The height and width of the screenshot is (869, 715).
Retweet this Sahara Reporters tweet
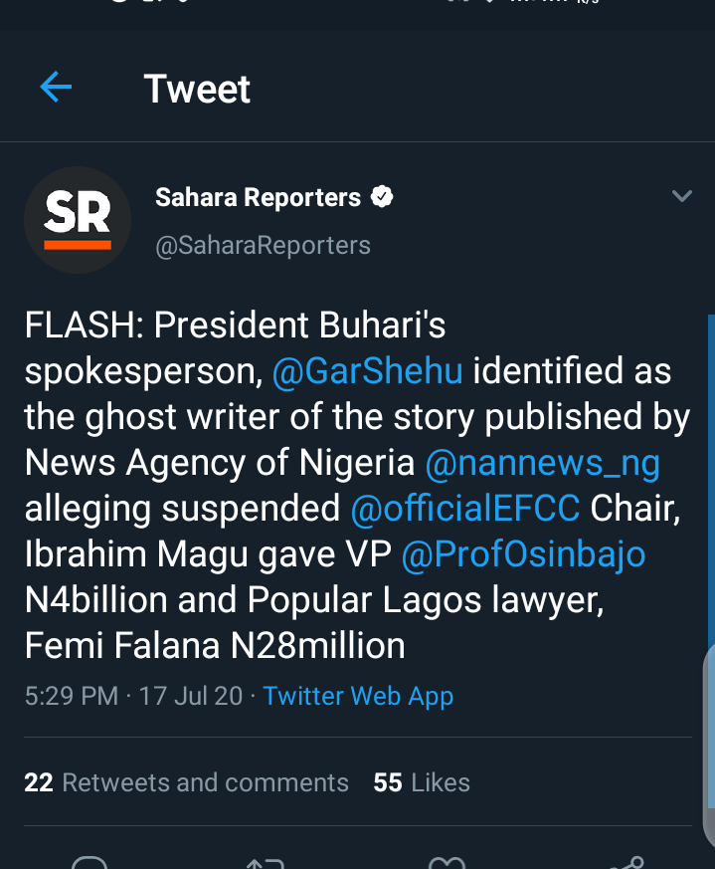point(266,862)
